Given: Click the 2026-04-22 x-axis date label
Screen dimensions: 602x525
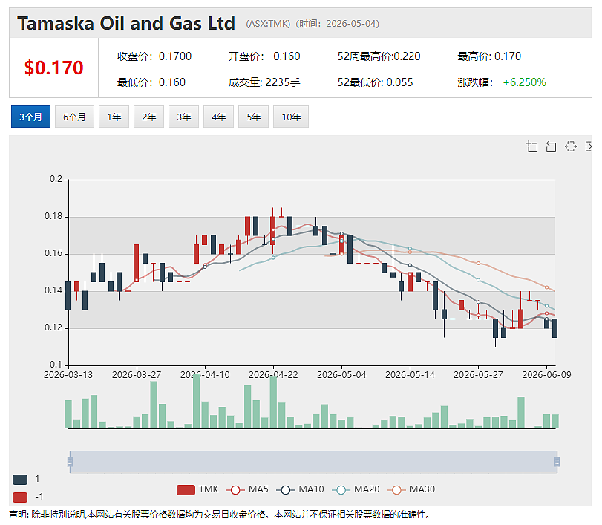Looking at the screenshot, I should [x=273, y=375].
